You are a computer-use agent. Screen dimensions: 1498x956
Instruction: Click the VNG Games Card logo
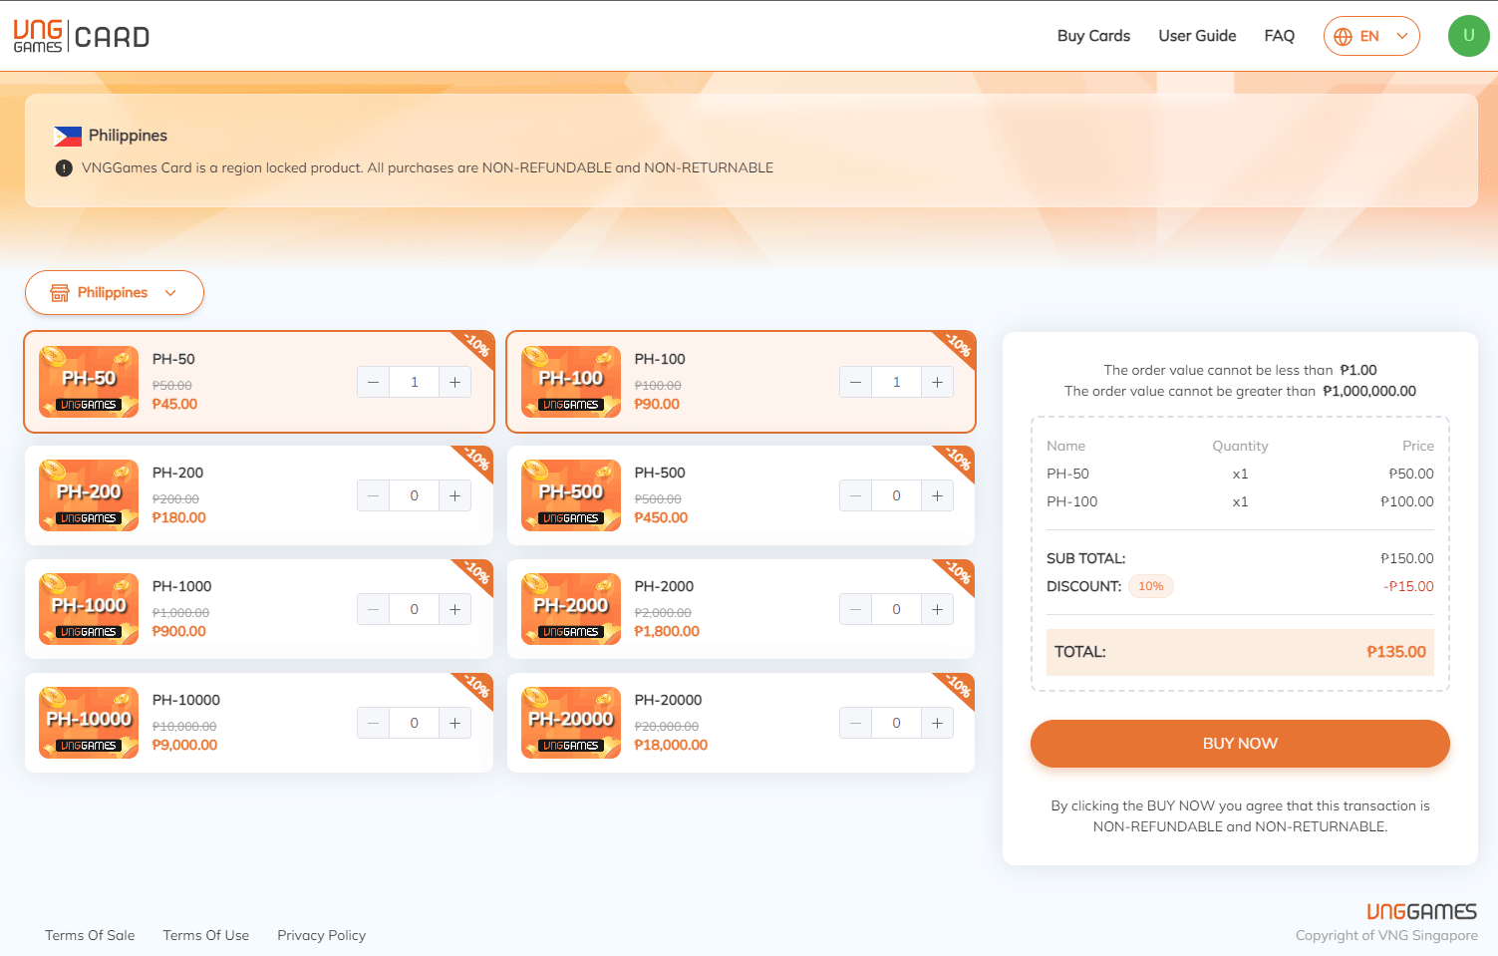pyautogui.click(x=81, y=36)
